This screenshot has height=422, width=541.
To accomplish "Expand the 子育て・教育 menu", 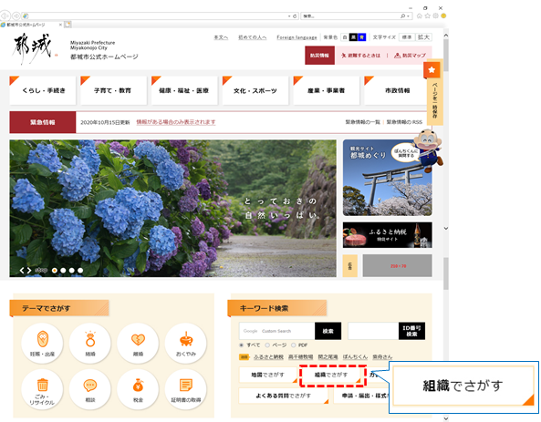I will coord(113,90).
